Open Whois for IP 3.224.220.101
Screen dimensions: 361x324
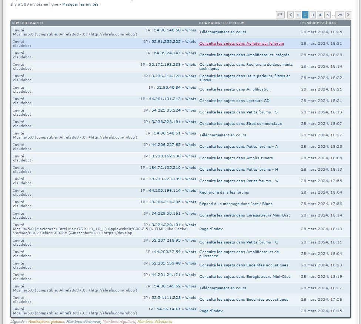[191, 225]
